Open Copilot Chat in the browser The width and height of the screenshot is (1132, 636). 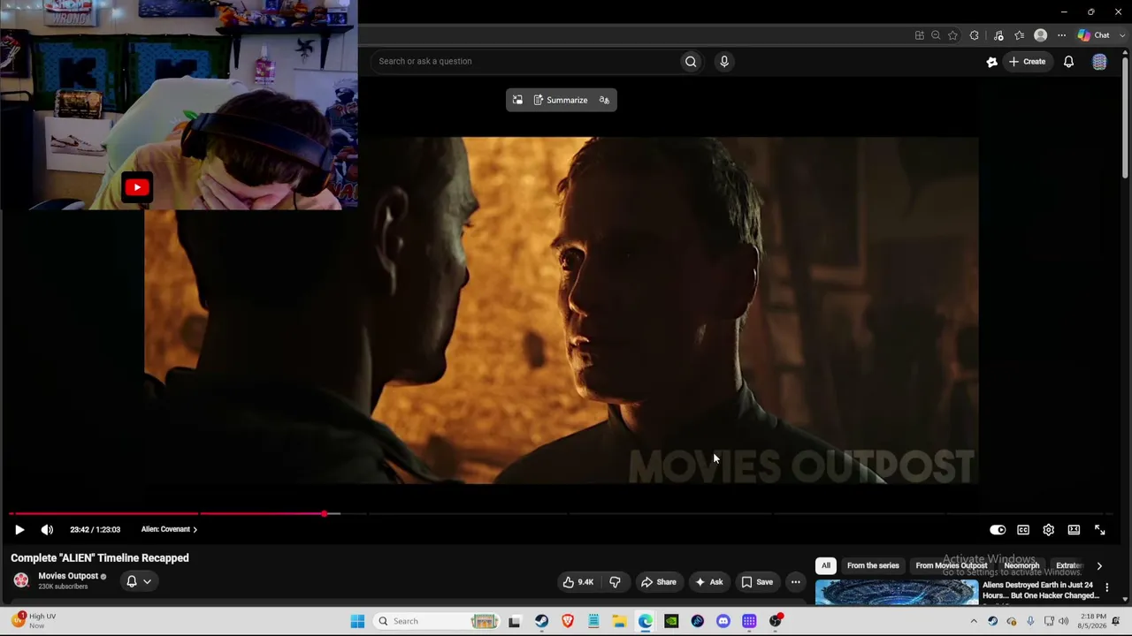[x=1093, y=35]
